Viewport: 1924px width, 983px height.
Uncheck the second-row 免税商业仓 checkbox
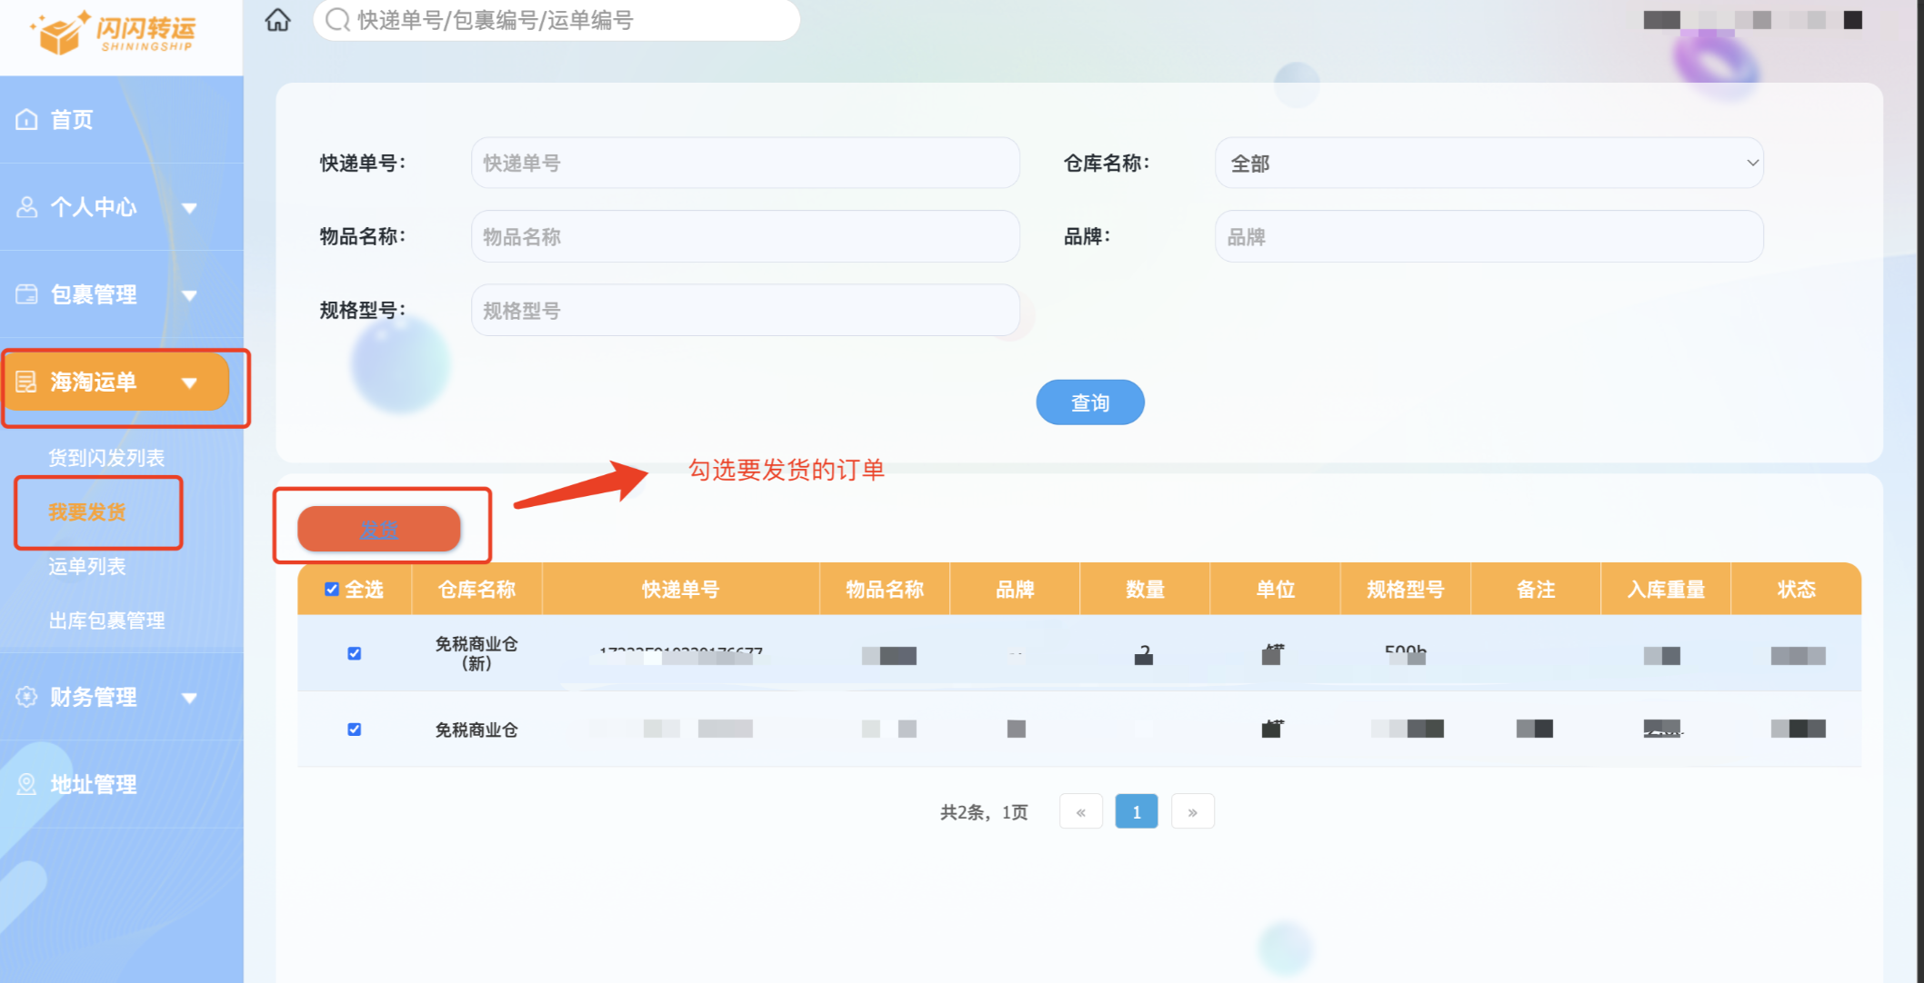355,729
